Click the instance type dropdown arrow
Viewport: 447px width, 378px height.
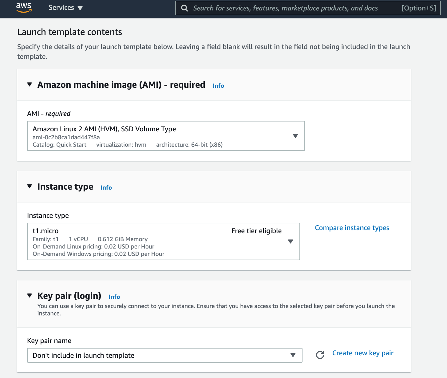click(x=291, y=241)
